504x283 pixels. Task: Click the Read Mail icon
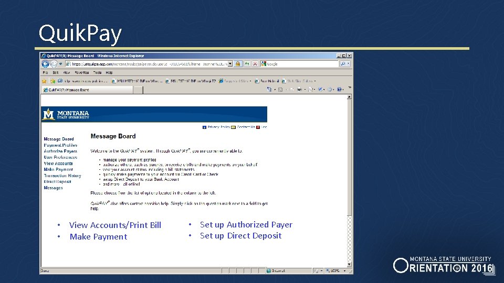point(291,90)
